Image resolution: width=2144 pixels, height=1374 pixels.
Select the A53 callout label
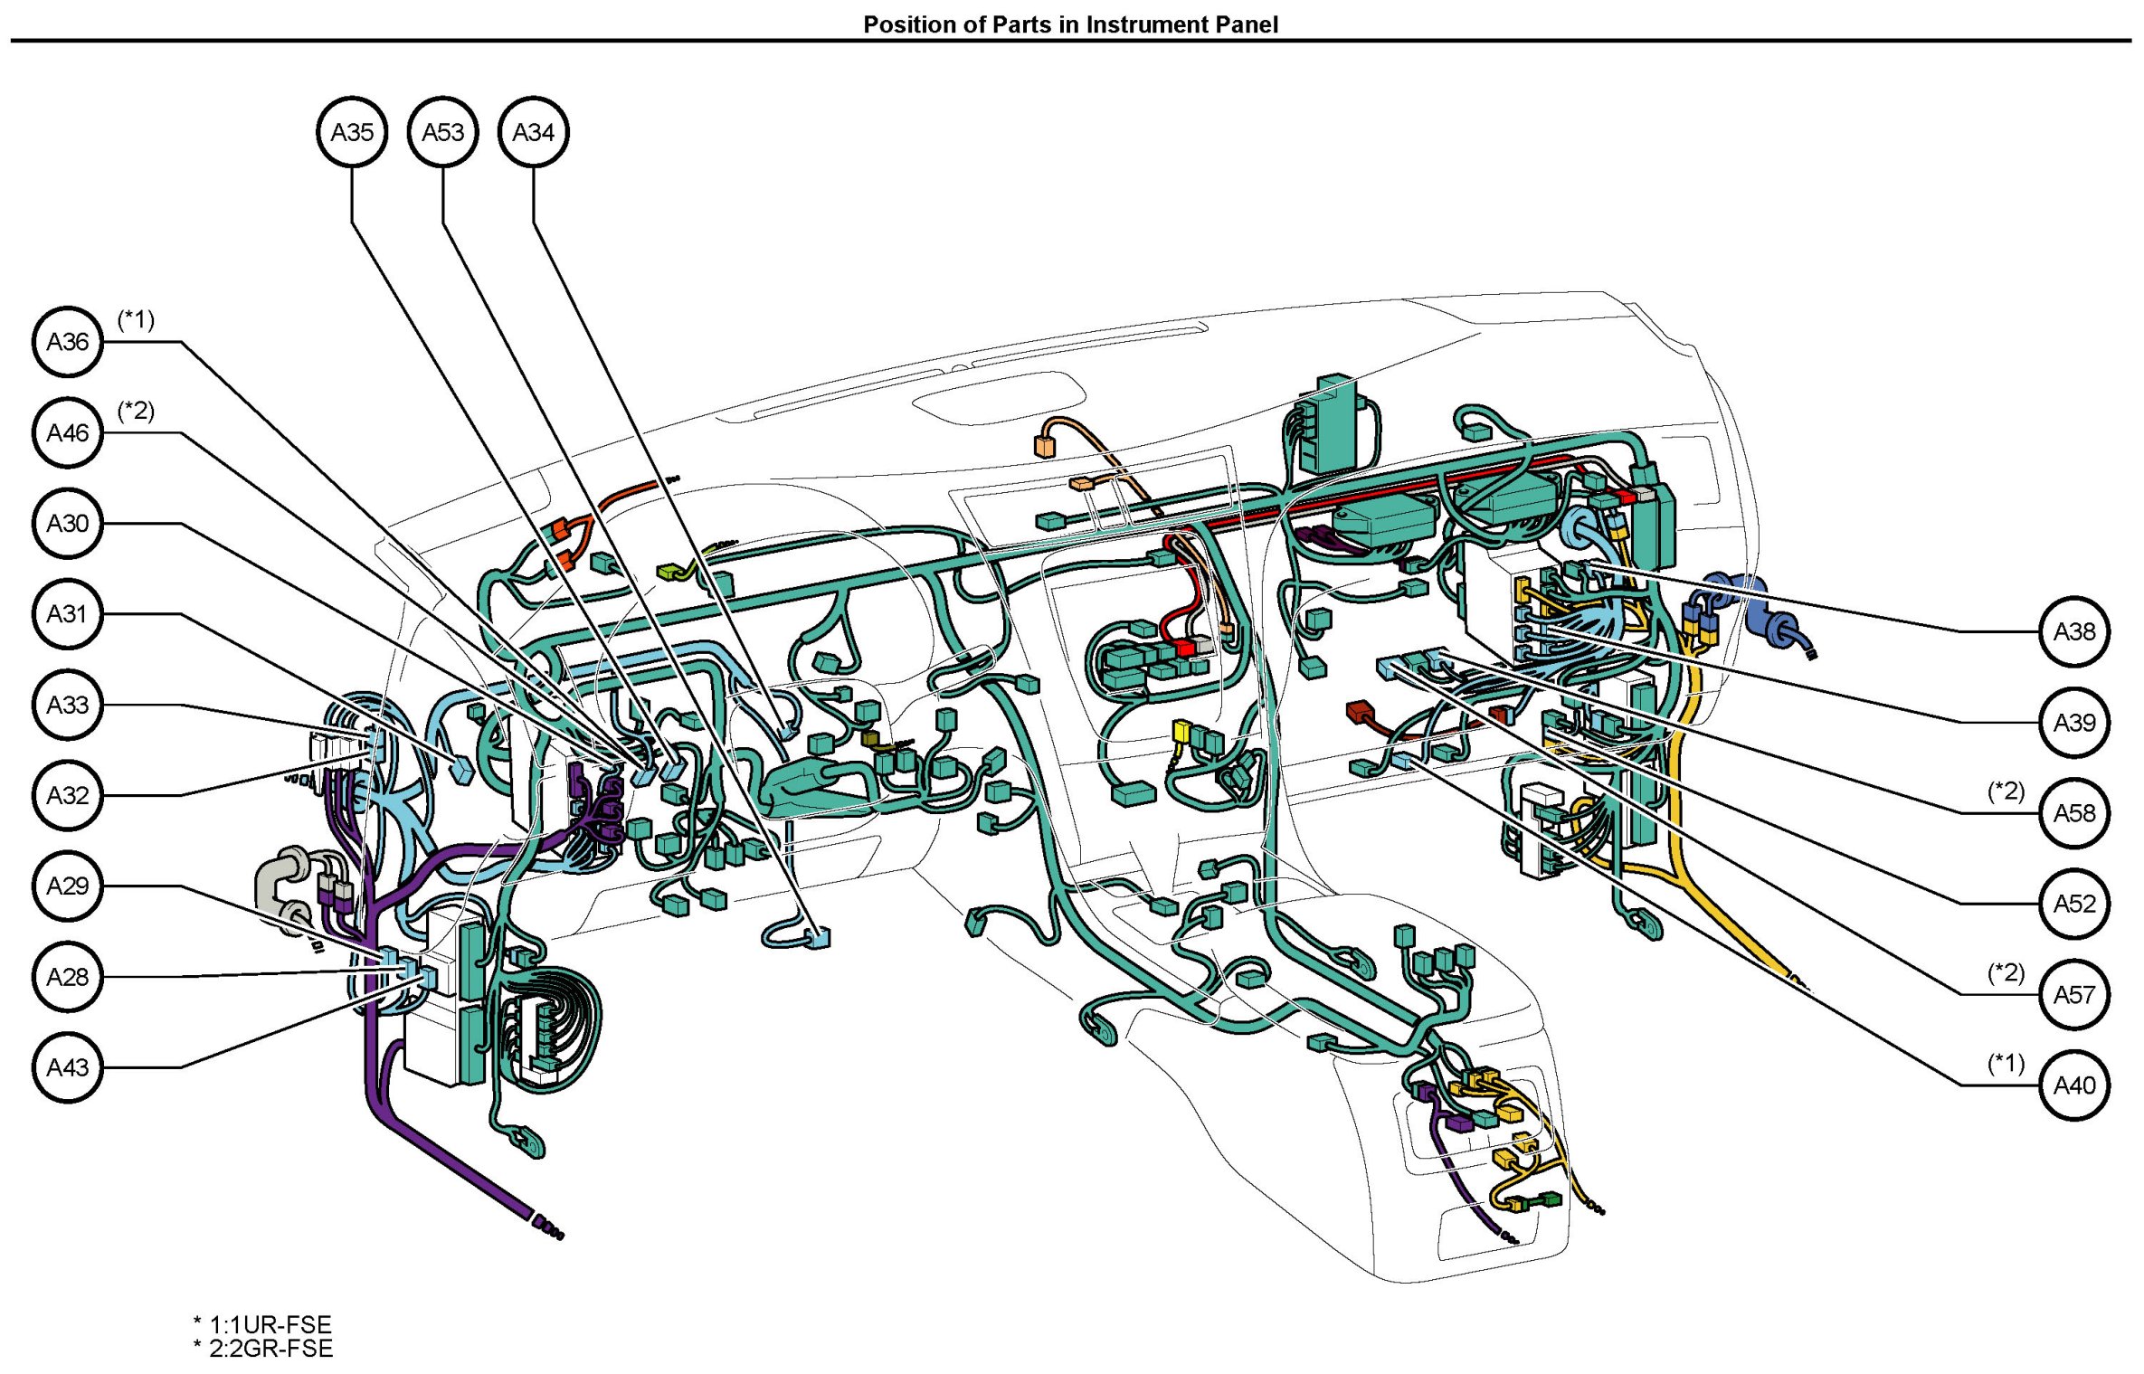pyautogui.click(x=442, y=132)
